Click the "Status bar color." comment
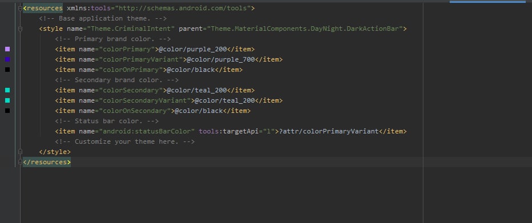Viewport: 532px width, 223px height. pos(107,121)
